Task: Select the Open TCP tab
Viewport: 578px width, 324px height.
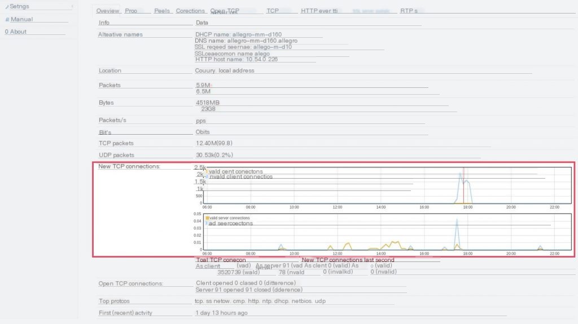Action: coord(225,11)
